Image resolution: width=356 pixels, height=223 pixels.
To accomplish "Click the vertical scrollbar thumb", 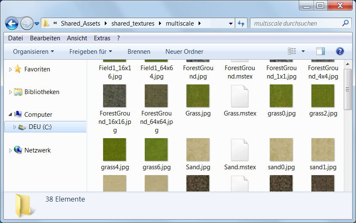I will pos(348,89).
